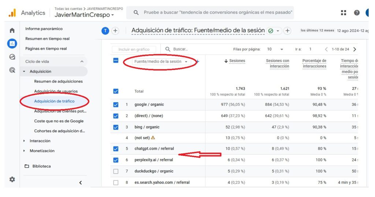Screen dimensions: 375x197
Task: Open the Admin settings gear icon
Action: pyautogui.click(x=12, y=179)
